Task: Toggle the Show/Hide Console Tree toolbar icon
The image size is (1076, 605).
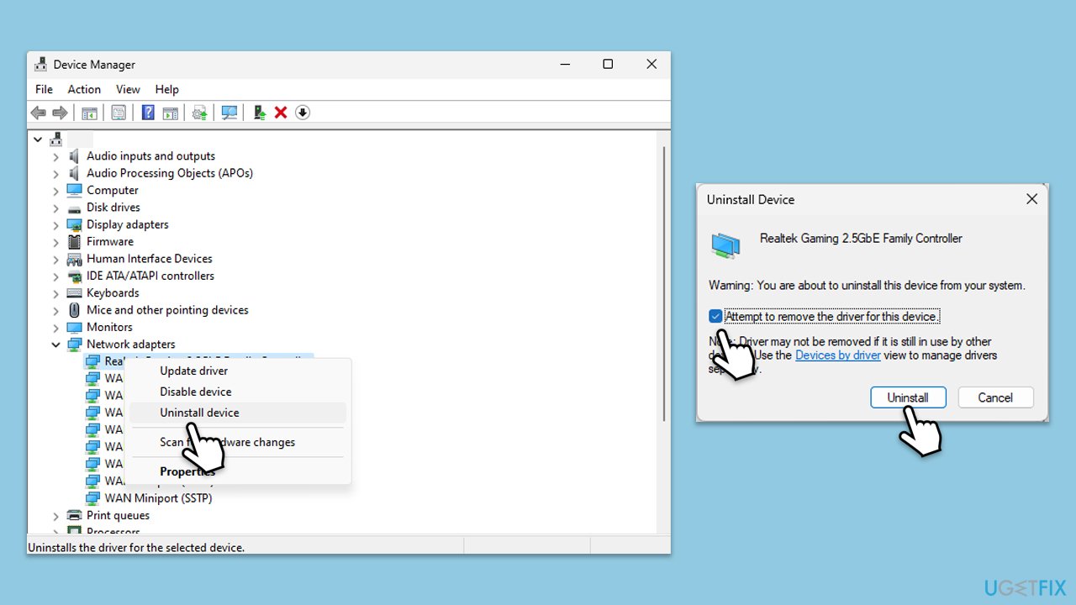Action: [89, 113]
